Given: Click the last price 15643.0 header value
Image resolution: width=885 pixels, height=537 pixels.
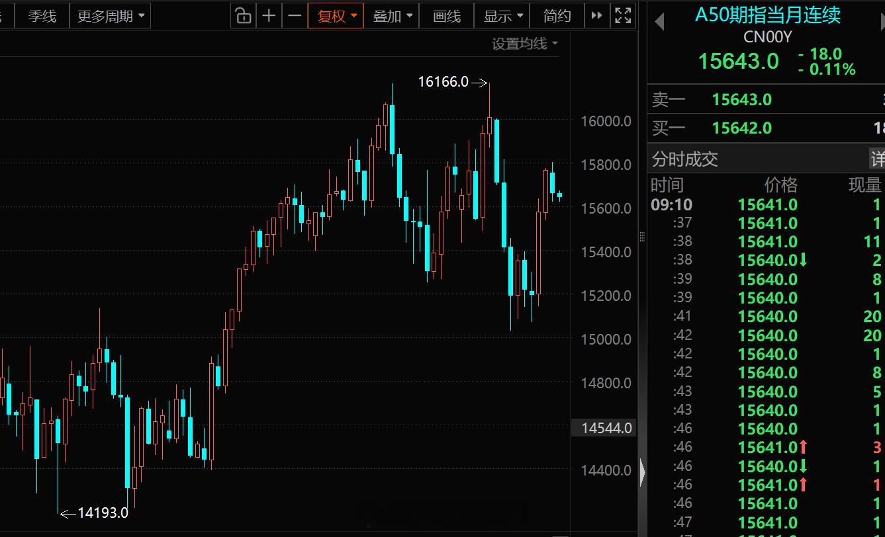Looking at the screenshot, I should [739, 62].
